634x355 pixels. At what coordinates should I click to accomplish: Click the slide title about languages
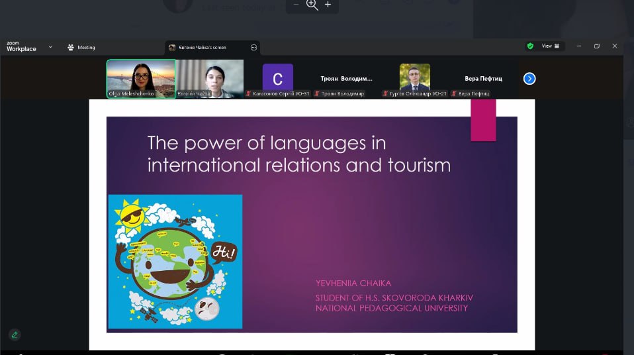(298, 154)
